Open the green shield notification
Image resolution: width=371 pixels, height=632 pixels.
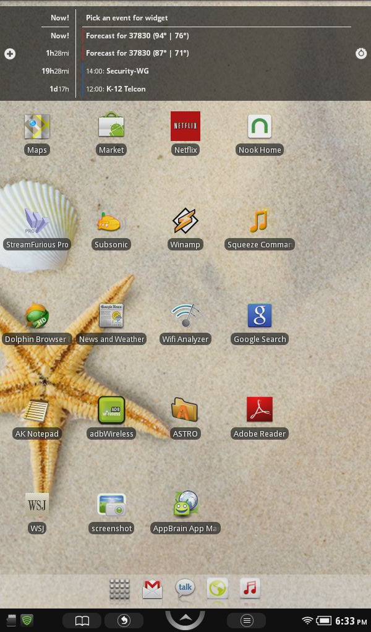[27, 620]
